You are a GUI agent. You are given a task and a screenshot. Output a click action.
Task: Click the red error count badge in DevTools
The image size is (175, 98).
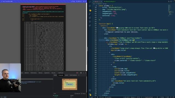pos(77,73)
